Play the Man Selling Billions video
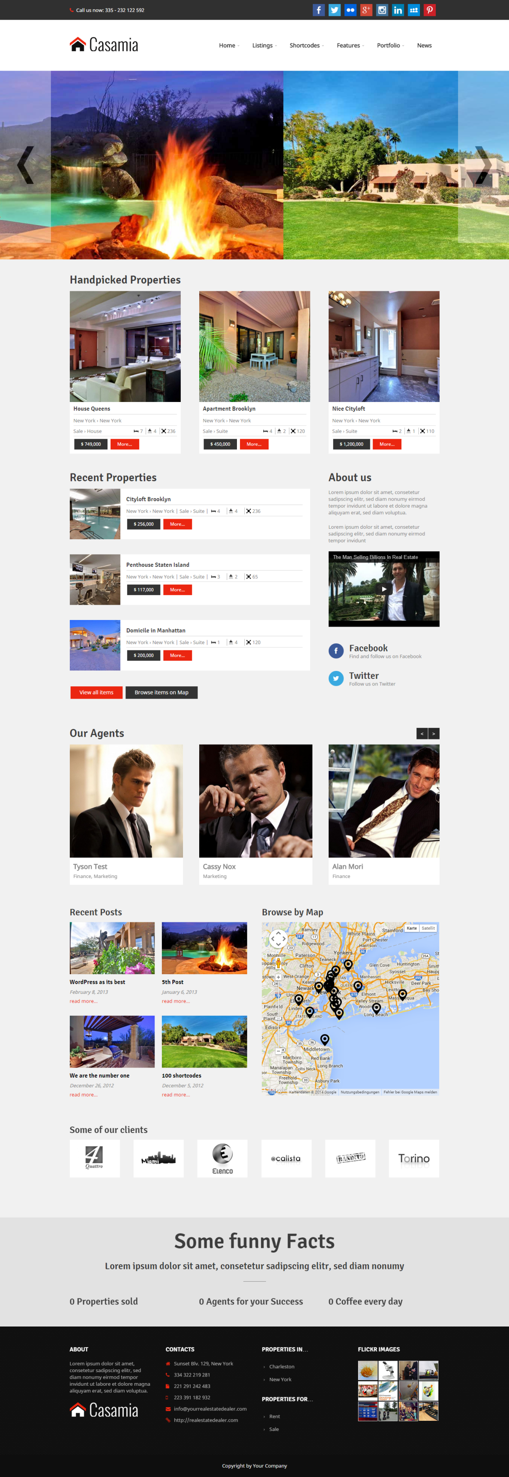 (384, 589)
